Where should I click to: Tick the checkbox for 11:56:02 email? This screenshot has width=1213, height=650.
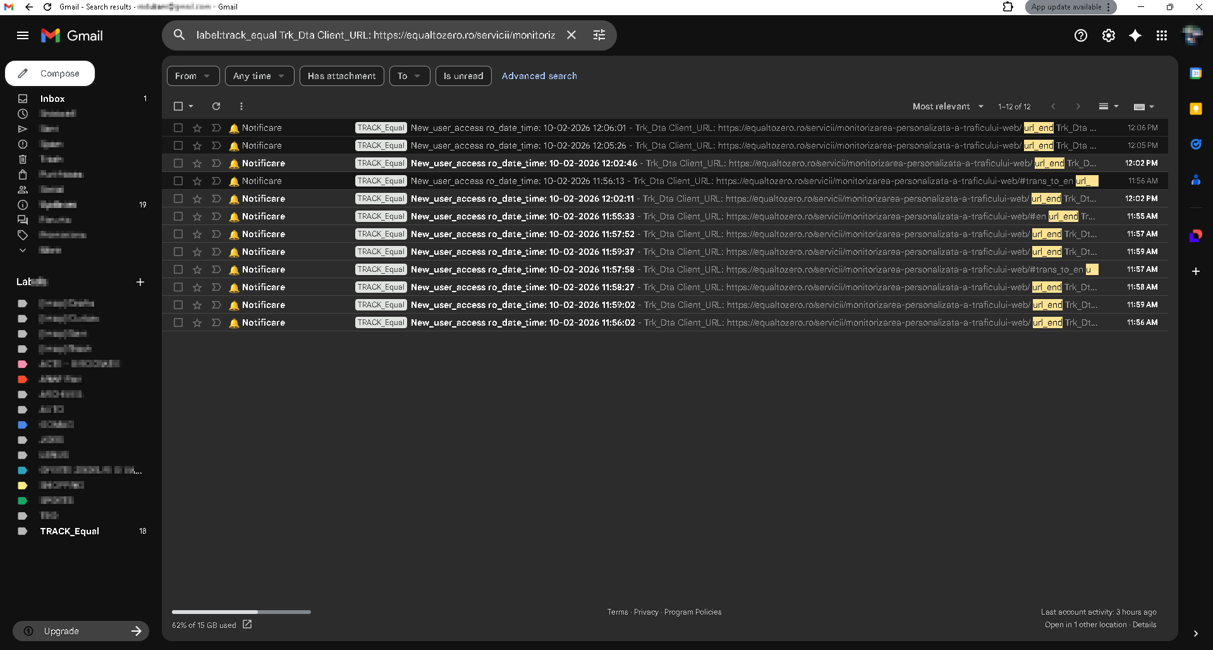(x=178, y=322)
